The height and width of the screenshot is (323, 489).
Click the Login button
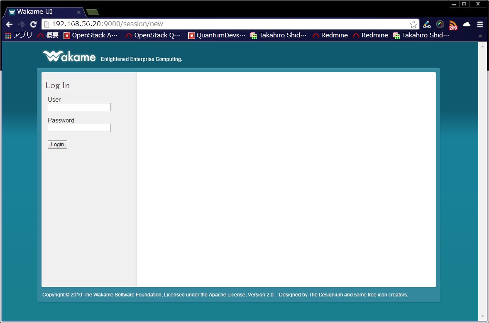[57, 144]
